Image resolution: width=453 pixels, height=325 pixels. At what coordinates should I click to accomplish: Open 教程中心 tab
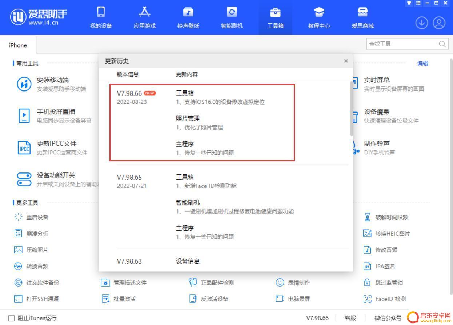tap(319, 17)
